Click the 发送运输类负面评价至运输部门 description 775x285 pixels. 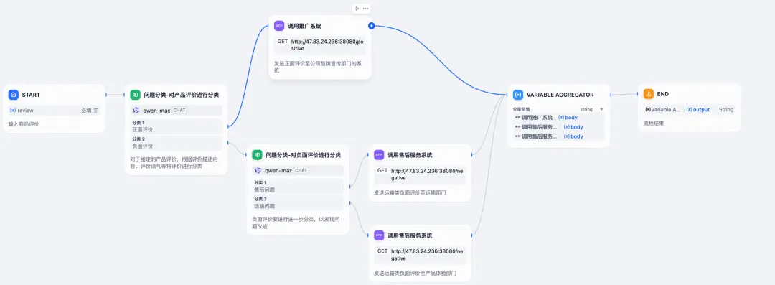pyautogui.click(x=410, y=192)
